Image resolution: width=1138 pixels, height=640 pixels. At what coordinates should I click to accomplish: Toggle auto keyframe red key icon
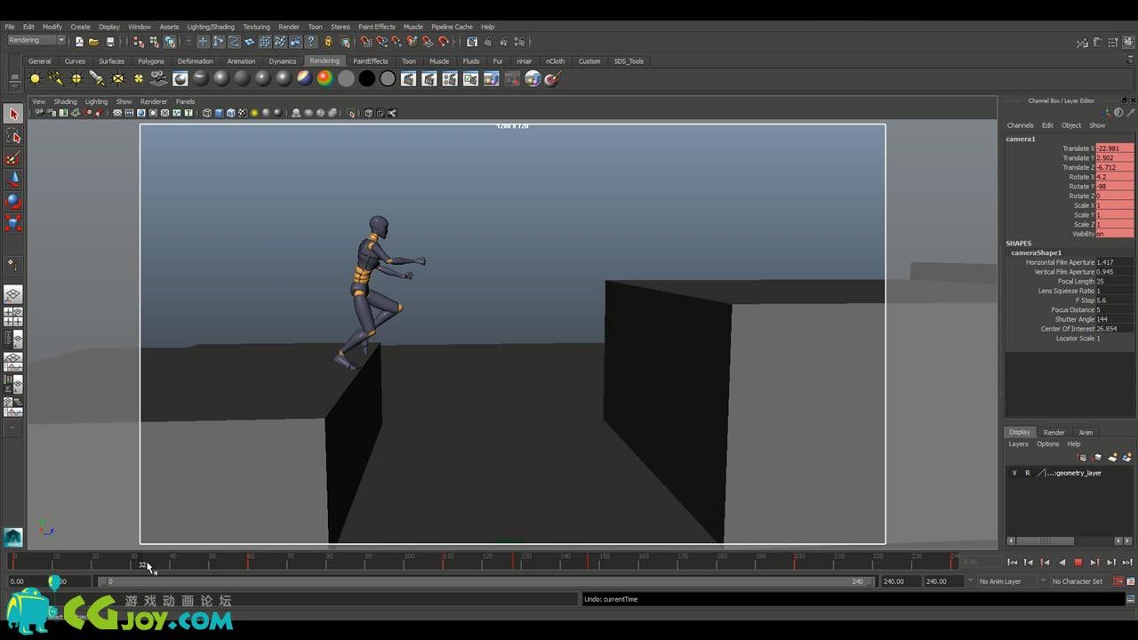[x=1118, y=581]
